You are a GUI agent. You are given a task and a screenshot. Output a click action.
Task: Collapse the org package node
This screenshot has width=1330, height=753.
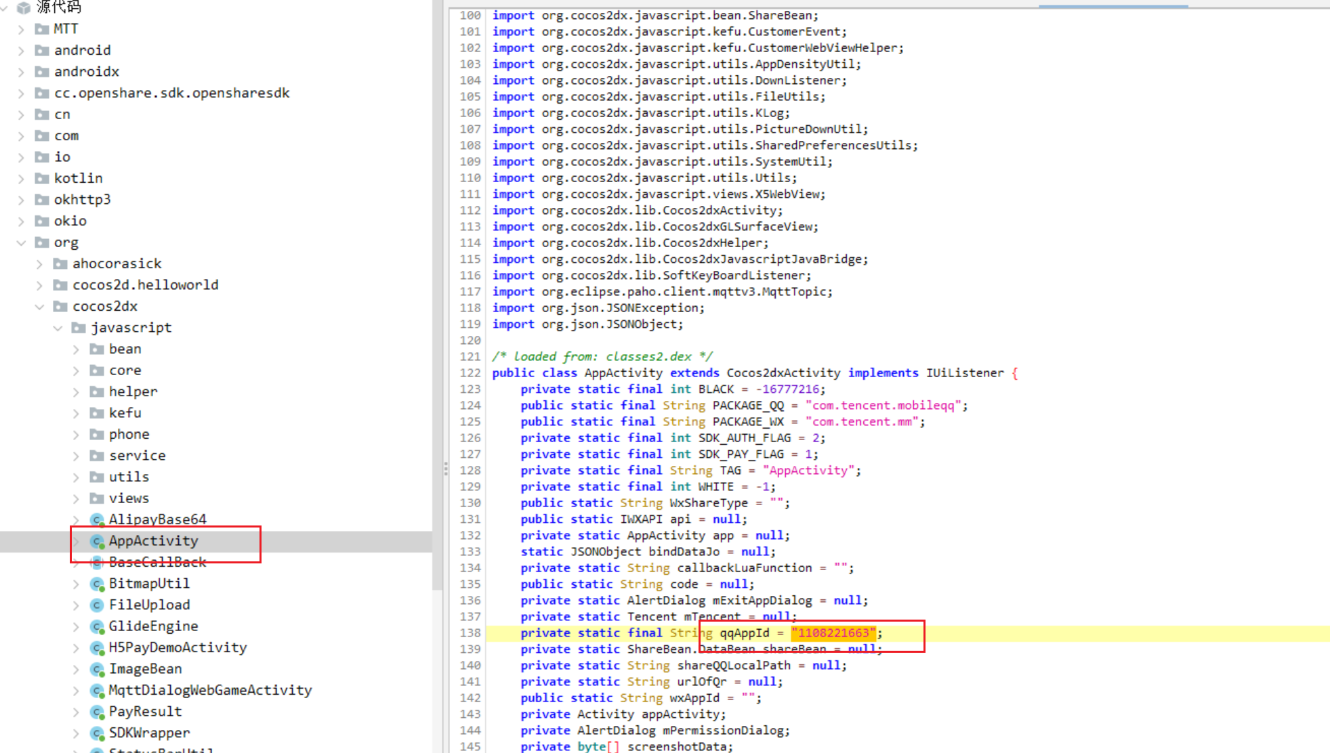click(x=21, y=242)
